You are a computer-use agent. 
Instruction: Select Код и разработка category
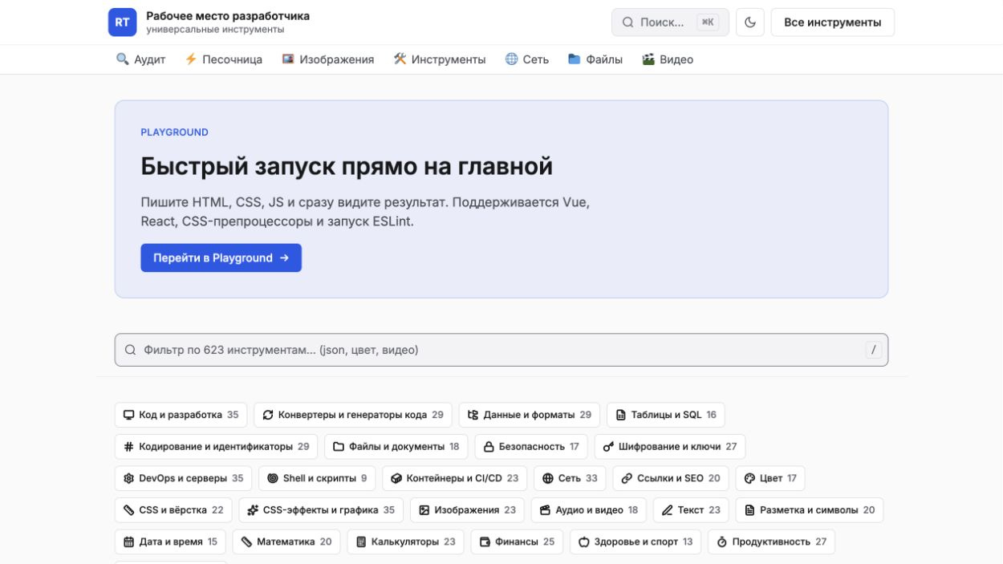pos(181,415)
